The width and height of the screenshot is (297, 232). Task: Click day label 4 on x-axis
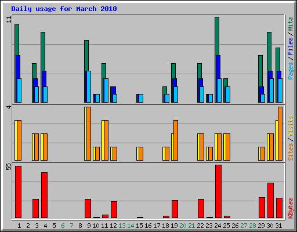tap(45, 226)
